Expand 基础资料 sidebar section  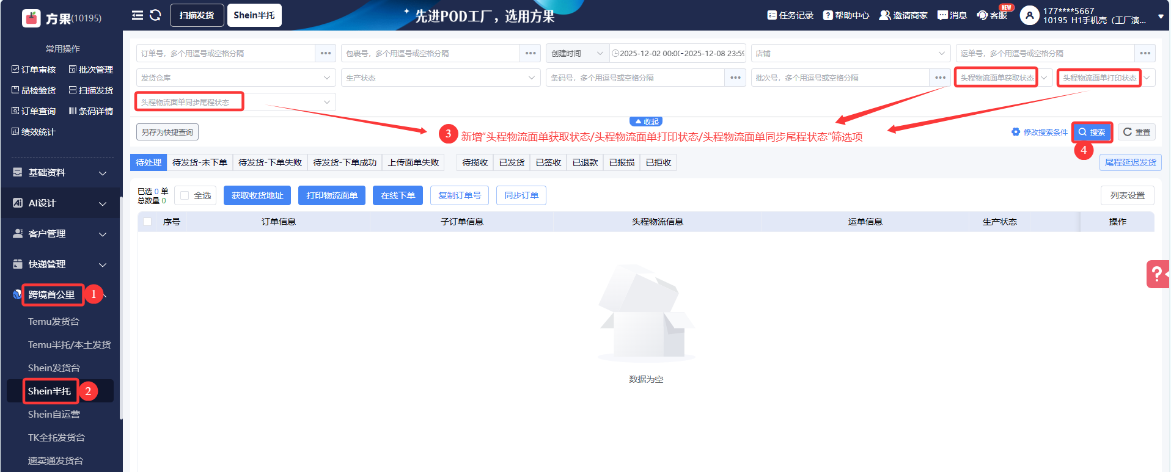60,173
